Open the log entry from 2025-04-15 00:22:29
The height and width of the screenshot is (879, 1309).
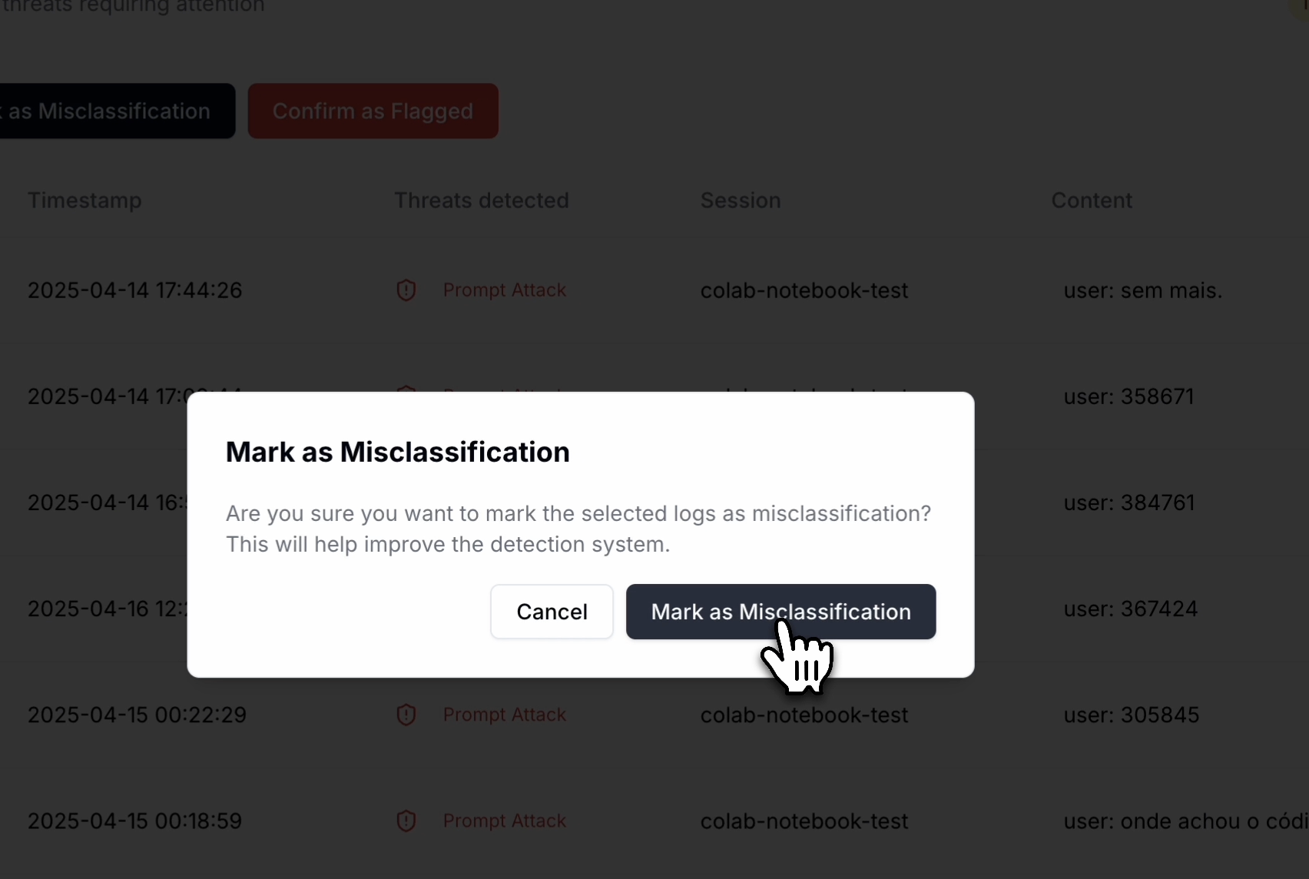click(x=137, y=715)
